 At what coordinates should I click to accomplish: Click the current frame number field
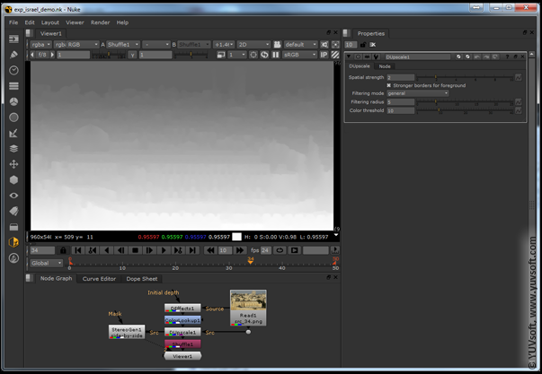[42, 250]
